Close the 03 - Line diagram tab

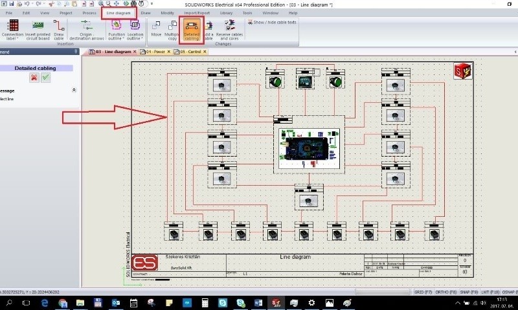click(135, 52)
